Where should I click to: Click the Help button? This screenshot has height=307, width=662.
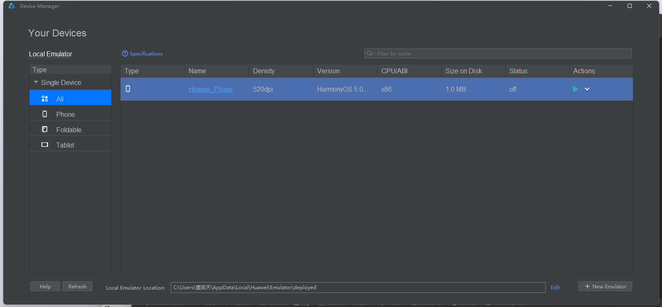tap(45, 286)
